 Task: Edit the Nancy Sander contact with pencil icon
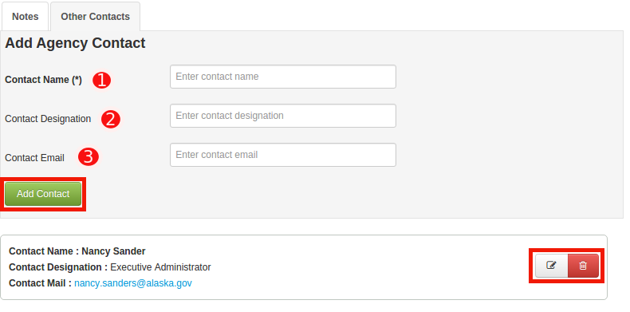click(551, 266)
